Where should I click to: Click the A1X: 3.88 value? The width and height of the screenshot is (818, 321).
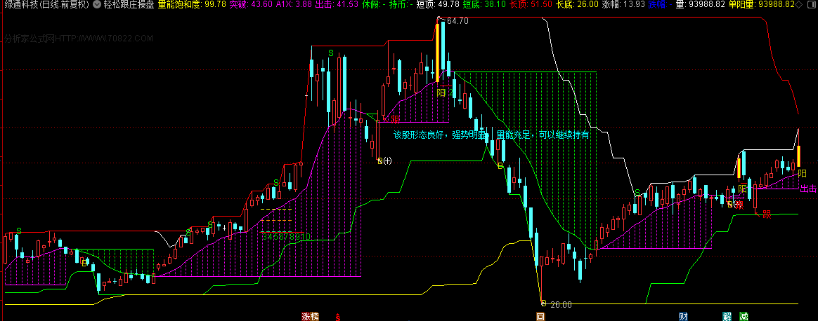[x=294, y=5]
